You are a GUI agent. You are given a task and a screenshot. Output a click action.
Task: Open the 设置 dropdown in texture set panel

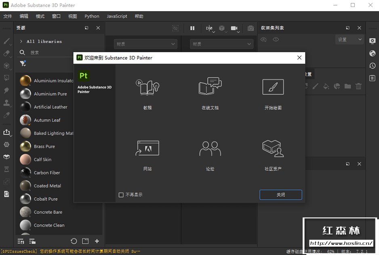pyautogui.click(x=350, y=40)
